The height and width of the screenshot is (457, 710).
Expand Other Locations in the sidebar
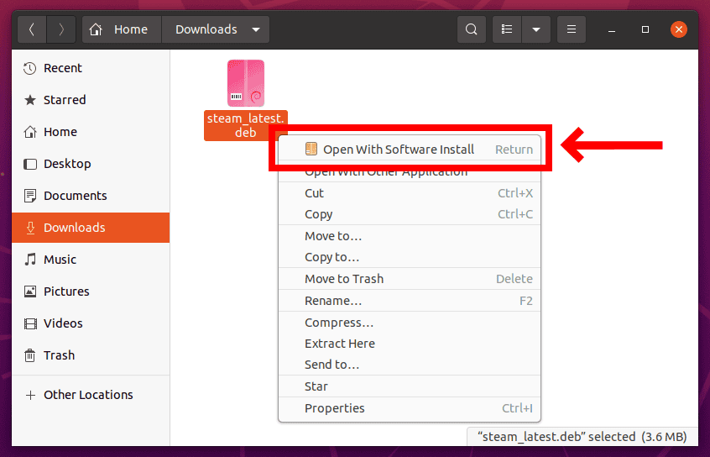tap(88, 395)
